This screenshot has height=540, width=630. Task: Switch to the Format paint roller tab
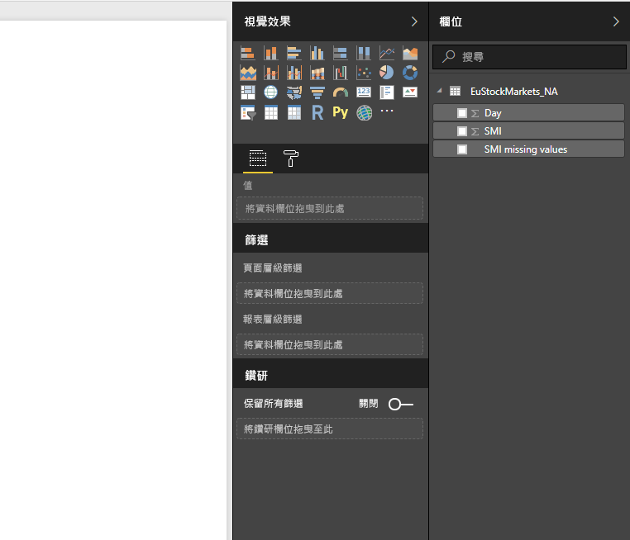(x=290, y=159)
